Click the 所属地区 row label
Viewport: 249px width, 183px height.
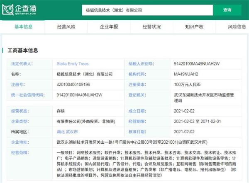pos(20,132)
